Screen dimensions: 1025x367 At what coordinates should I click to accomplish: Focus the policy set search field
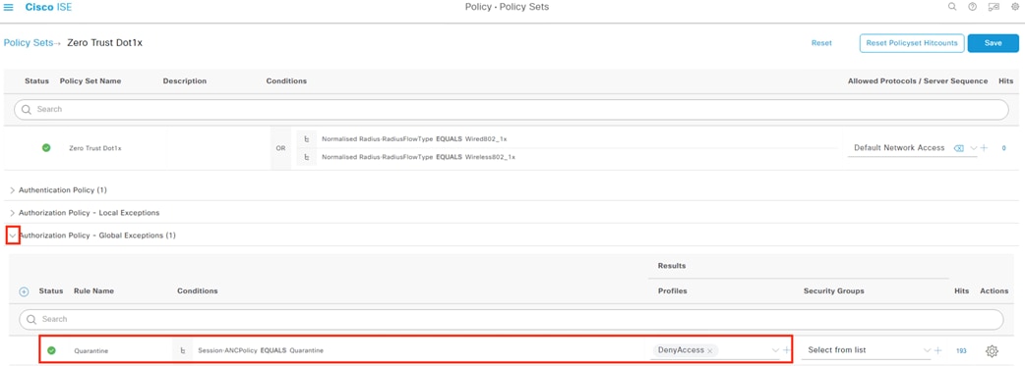click(512, 109)
